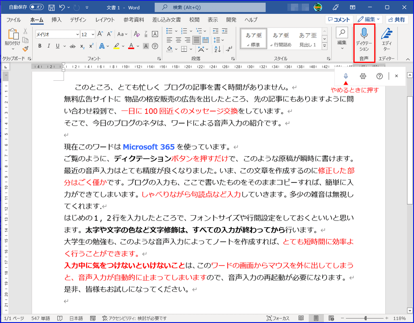Toggle Italic formatting

(49, 46)
